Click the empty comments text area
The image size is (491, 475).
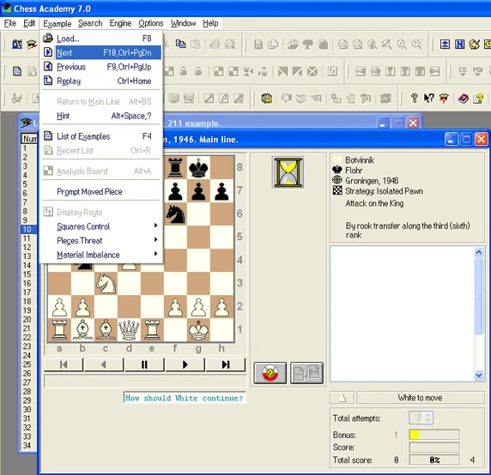[403, 314]
